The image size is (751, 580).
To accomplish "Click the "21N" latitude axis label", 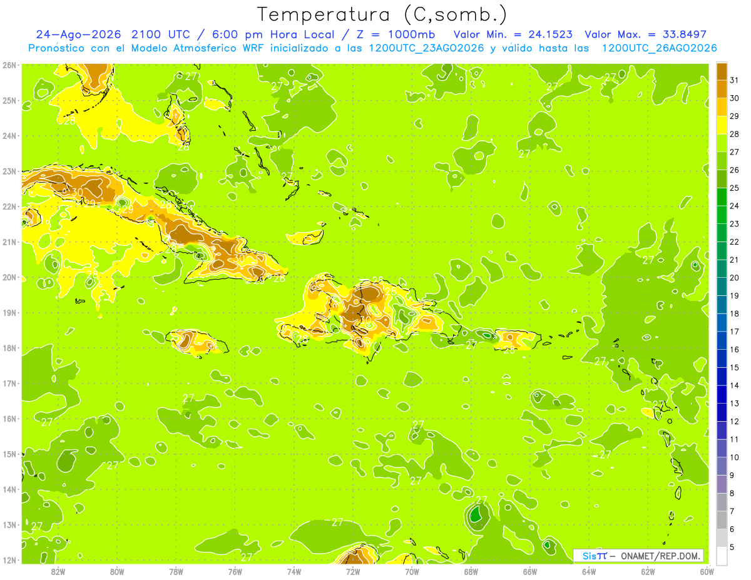I will coord(9,242).
